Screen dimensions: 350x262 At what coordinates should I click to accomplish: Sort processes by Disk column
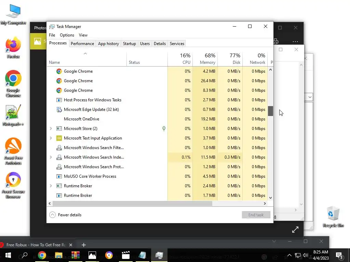(230, 59)
